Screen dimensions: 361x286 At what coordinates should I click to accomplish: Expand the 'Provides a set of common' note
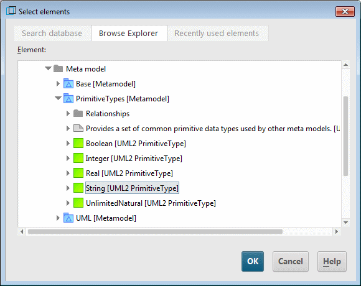[68, 128]
